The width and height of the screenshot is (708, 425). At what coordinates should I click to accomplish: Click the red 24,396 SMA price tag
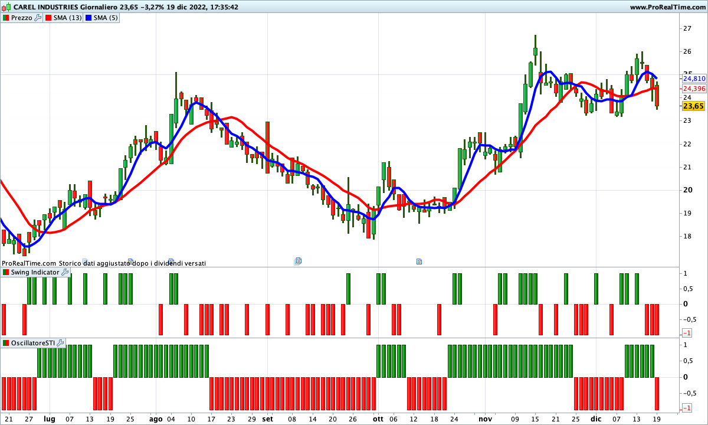(694, 89)
